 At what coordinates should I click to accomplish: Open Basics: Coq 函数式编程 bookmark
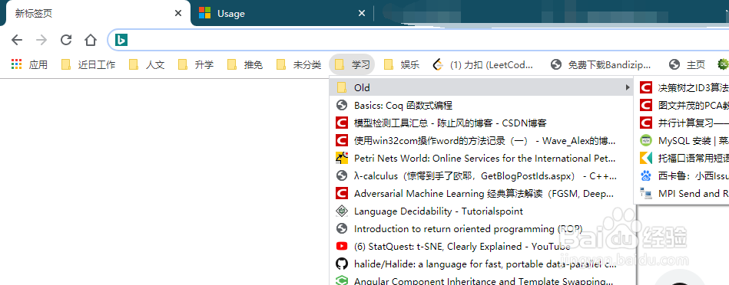(x=481, y=105)
